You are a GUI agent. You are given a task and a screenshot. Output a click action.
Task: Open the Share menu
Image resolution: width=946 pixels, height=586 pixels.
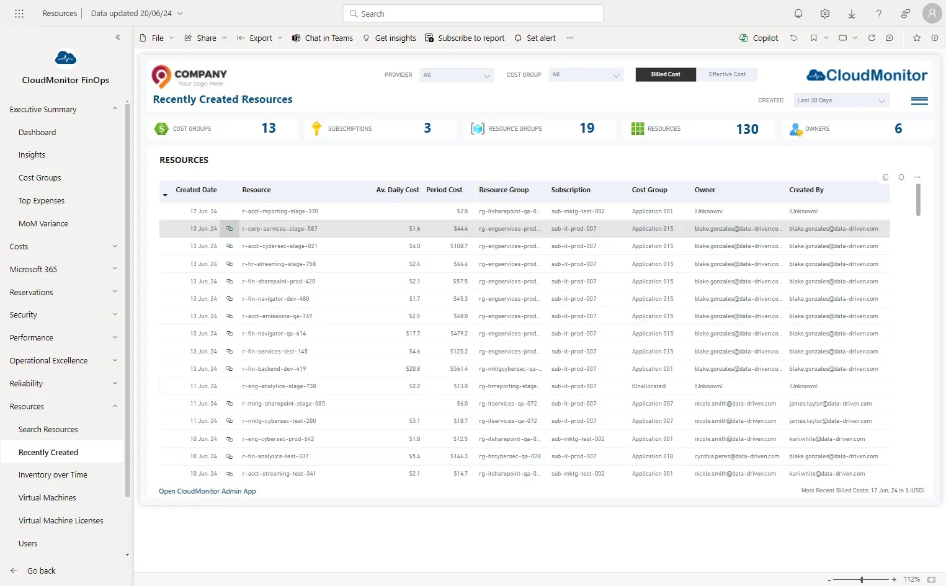pyautogui.click(x=206, y=38)
